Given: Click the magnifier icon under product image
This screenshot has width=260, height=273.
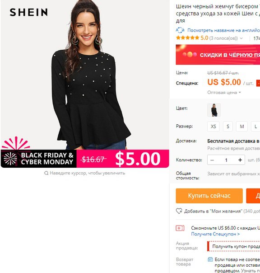Looking at the screenshot, I should tap(46, 173).
